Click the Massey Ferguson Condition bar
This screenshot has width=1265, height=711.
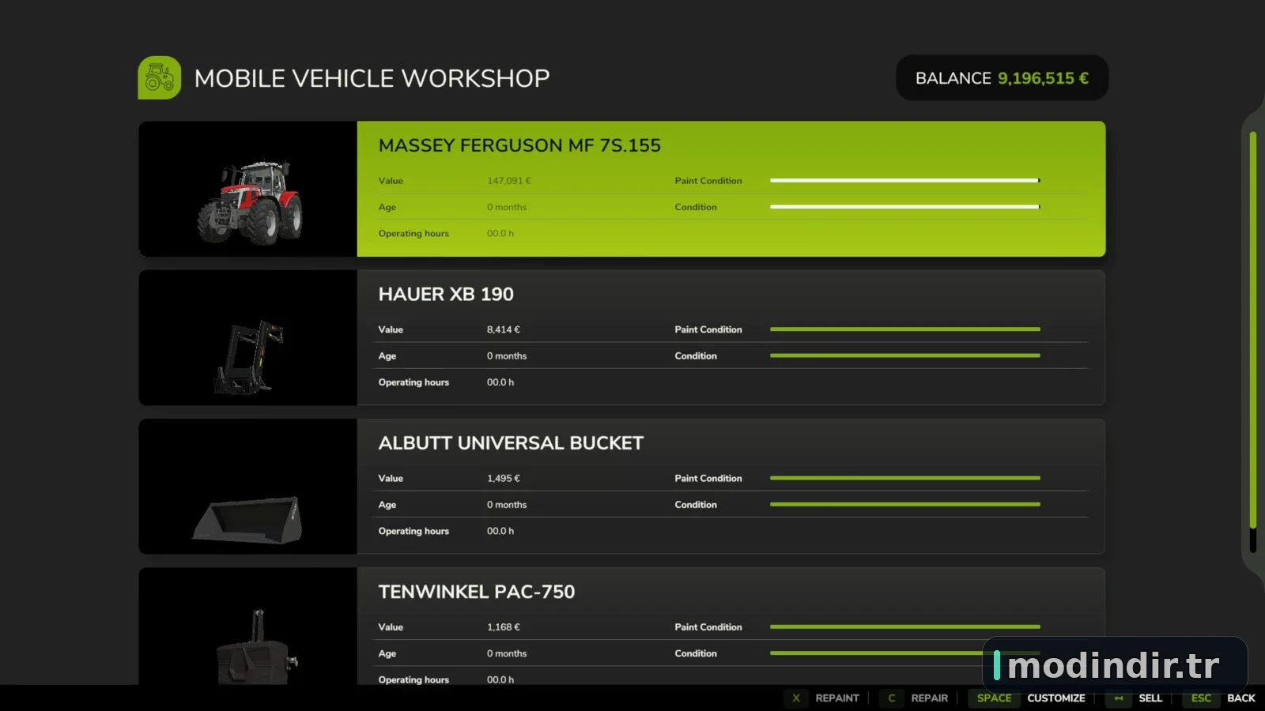(x=905, y=206)
